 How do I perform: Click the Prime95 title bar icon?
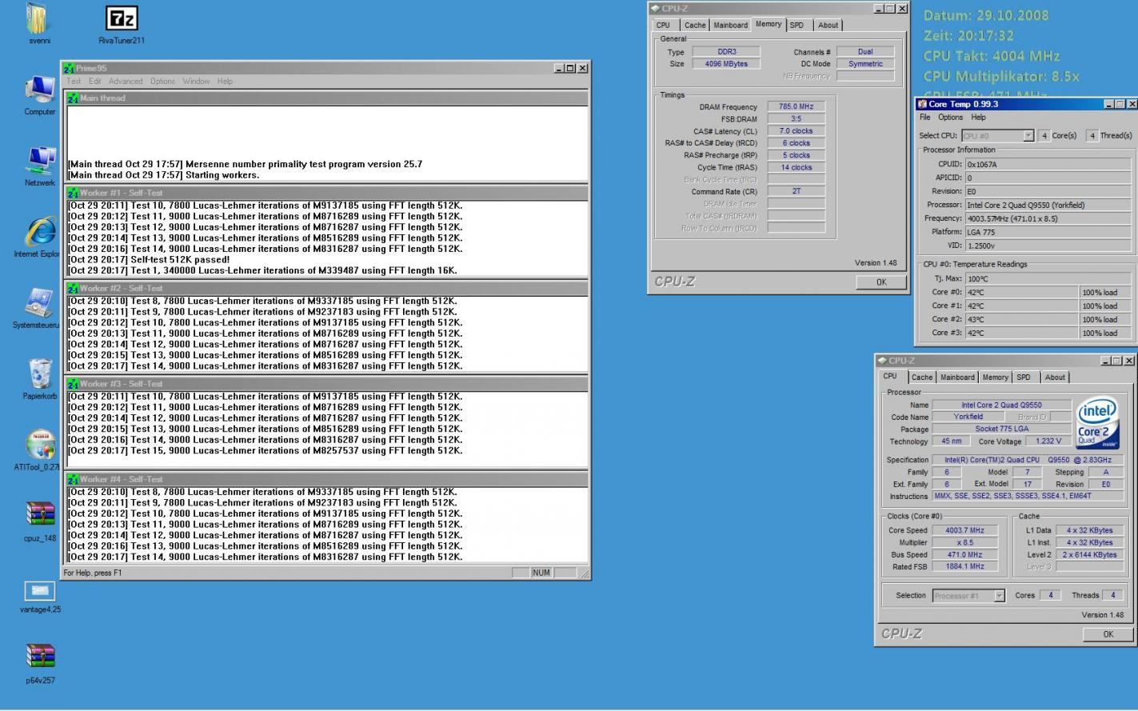[x=69, y=69]
